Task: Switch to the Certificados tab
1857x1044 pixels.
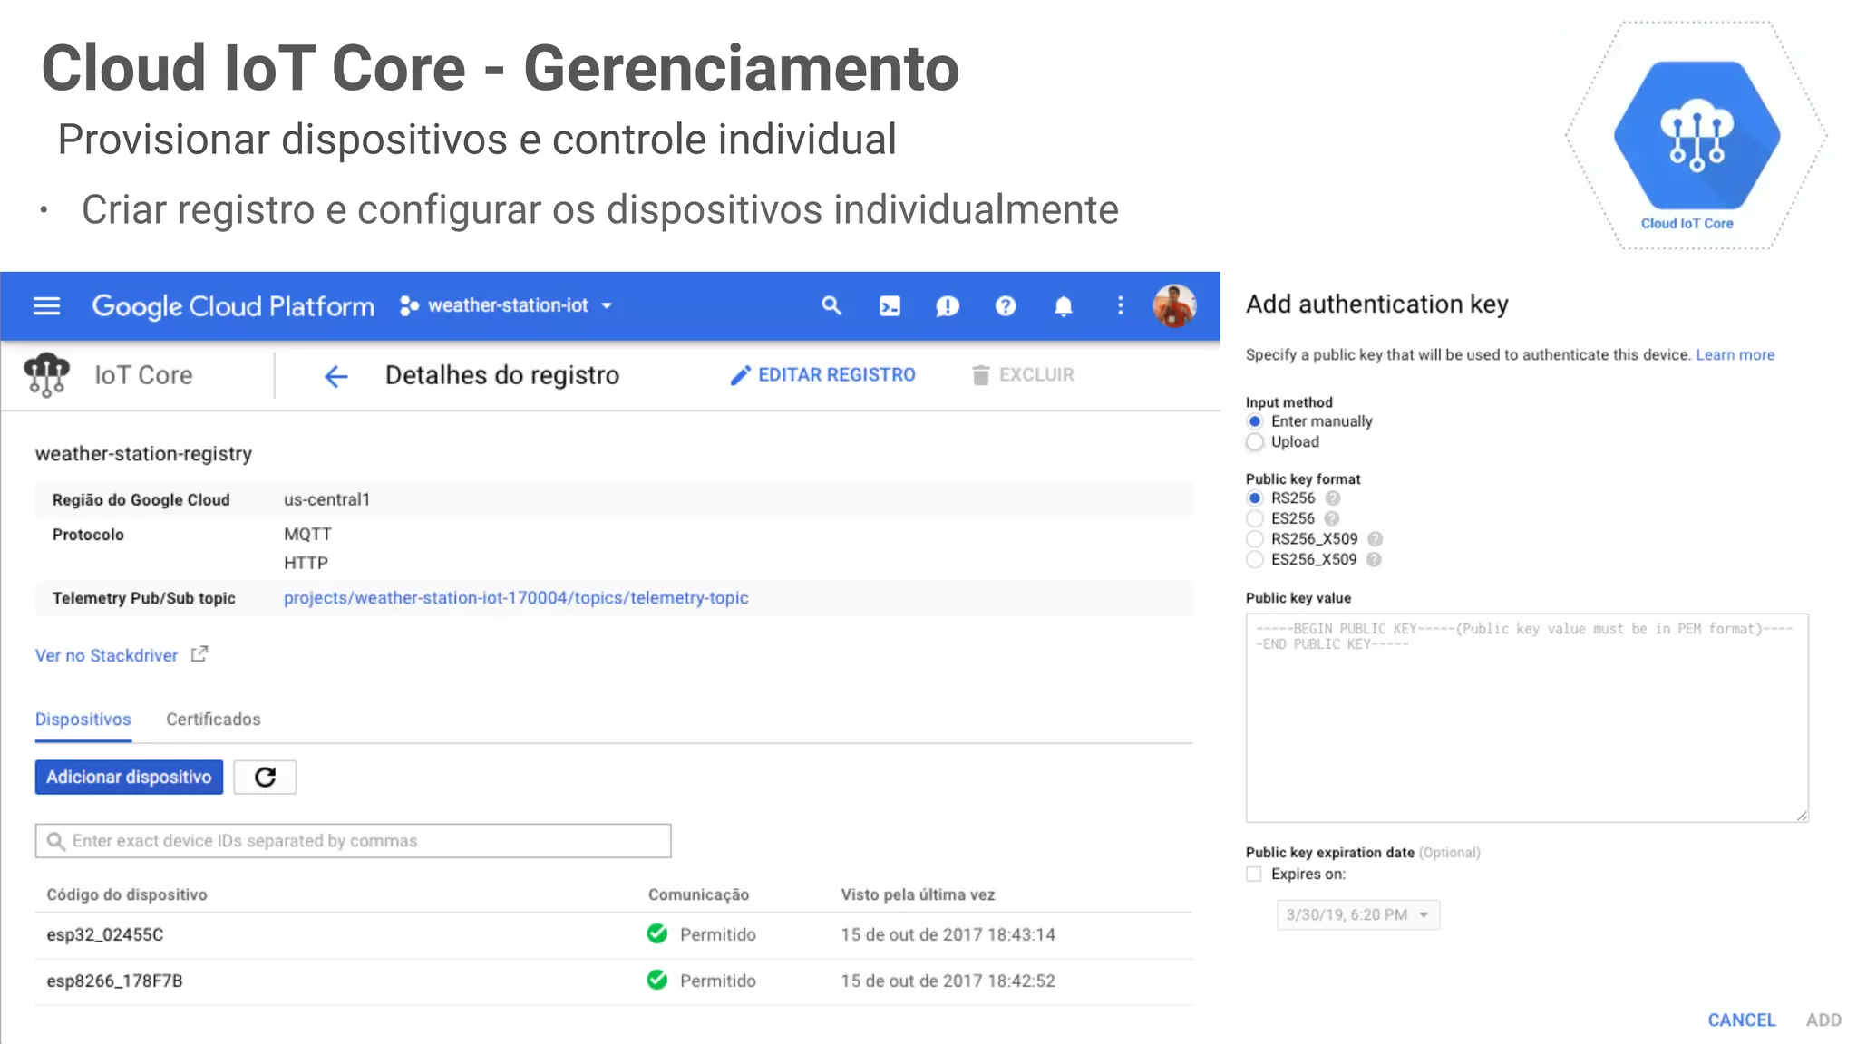Action: [x=213, y=720]
